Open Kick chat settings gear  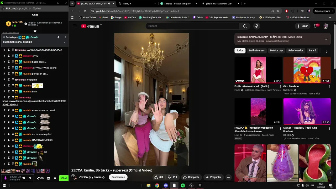tap(55, 178)
